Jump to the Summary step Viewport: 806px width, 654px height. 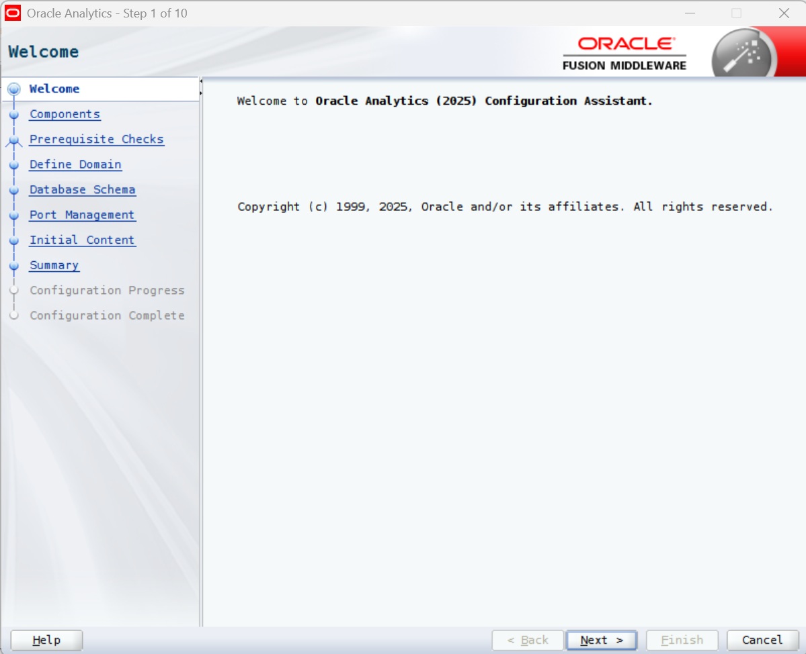tap(54, 265)
